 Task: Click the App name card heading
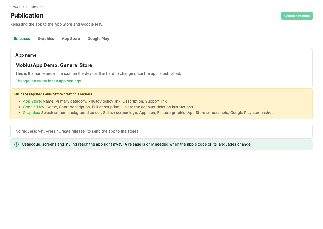click(26, 55)
